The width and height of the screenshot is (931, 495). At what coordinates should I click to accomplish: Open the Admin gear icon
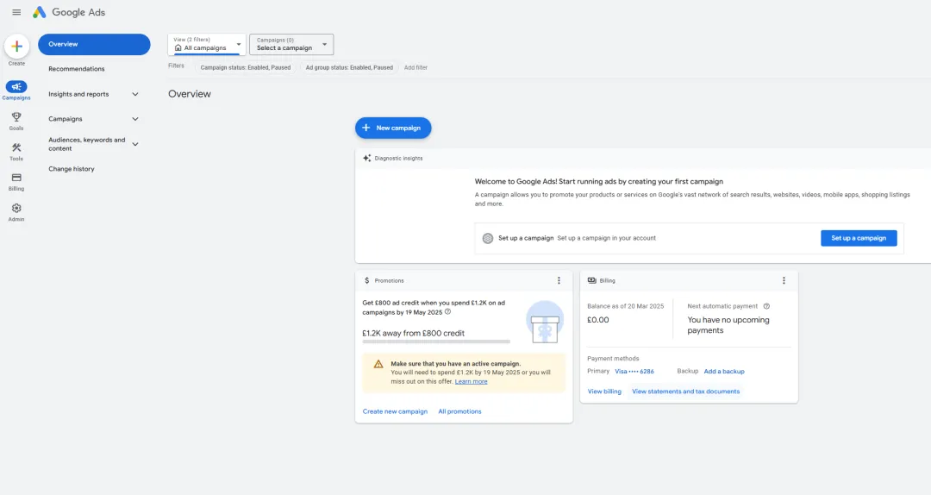coord(16,208)
